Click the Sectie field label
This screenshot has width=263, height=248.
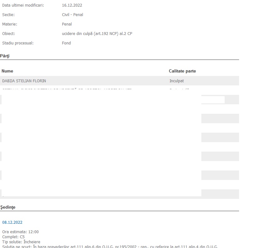(8, 15)
